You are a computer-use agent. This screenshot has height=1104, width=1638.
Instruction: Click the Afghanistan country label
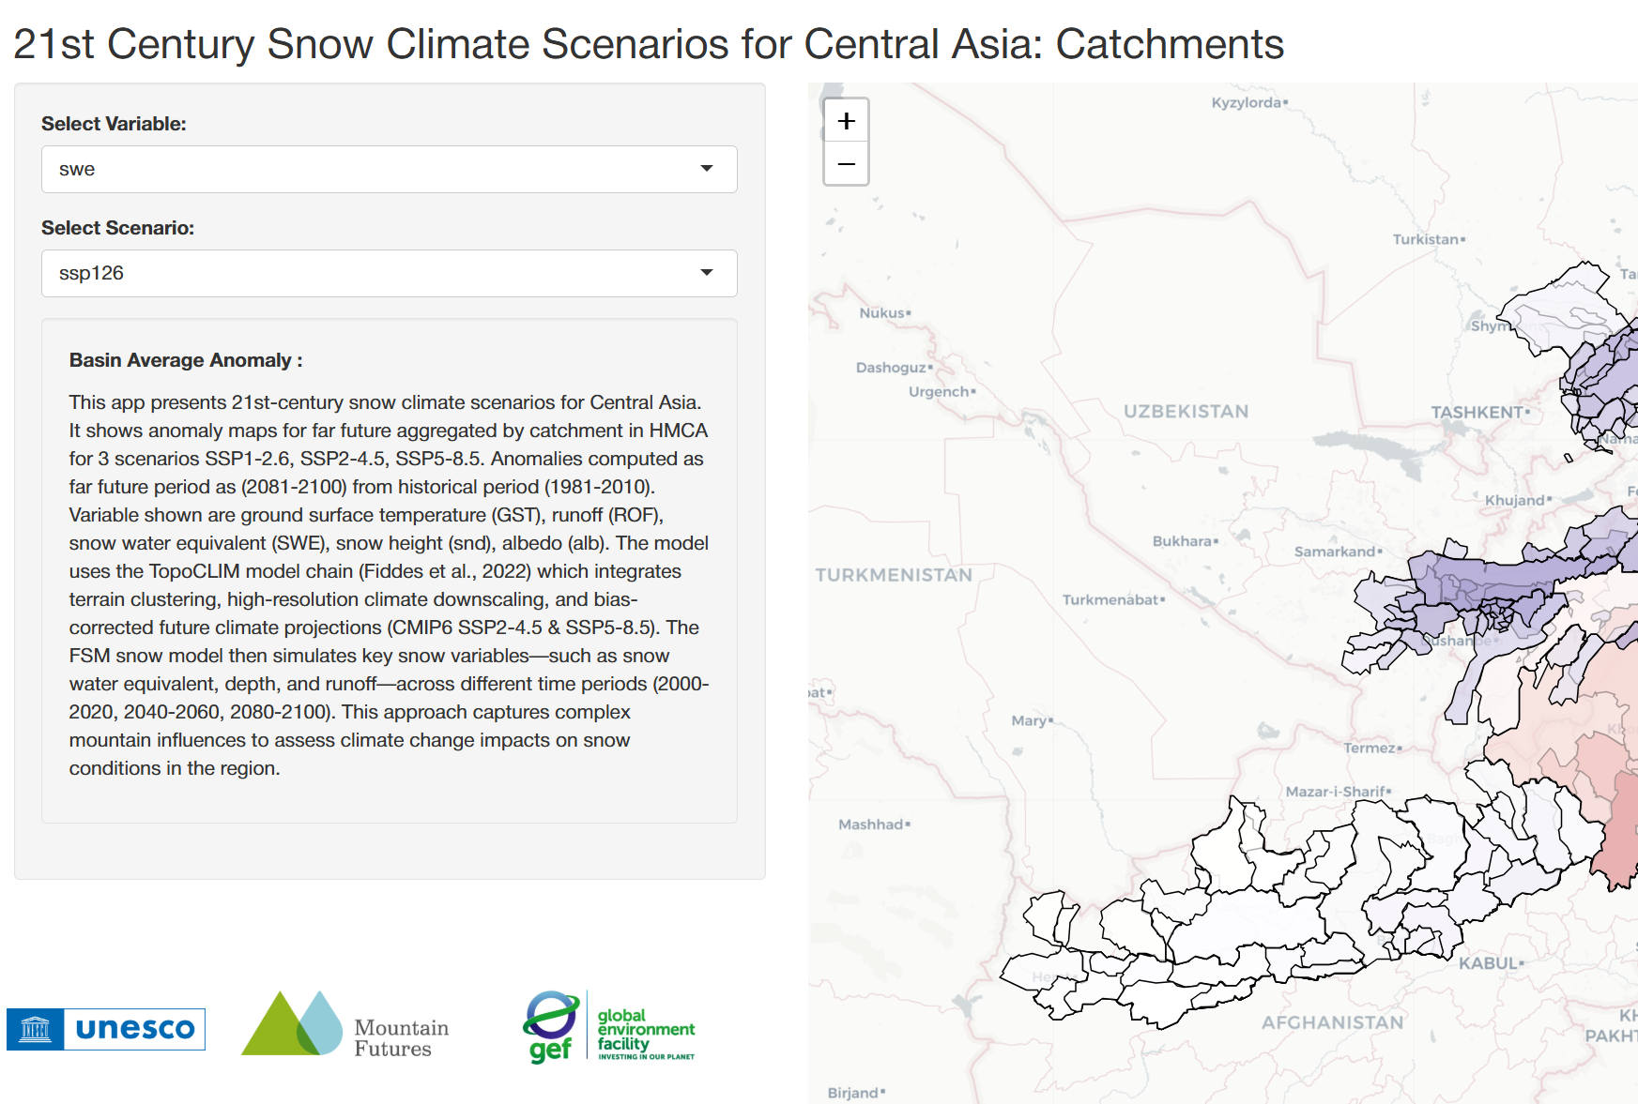point(1332,1022)
